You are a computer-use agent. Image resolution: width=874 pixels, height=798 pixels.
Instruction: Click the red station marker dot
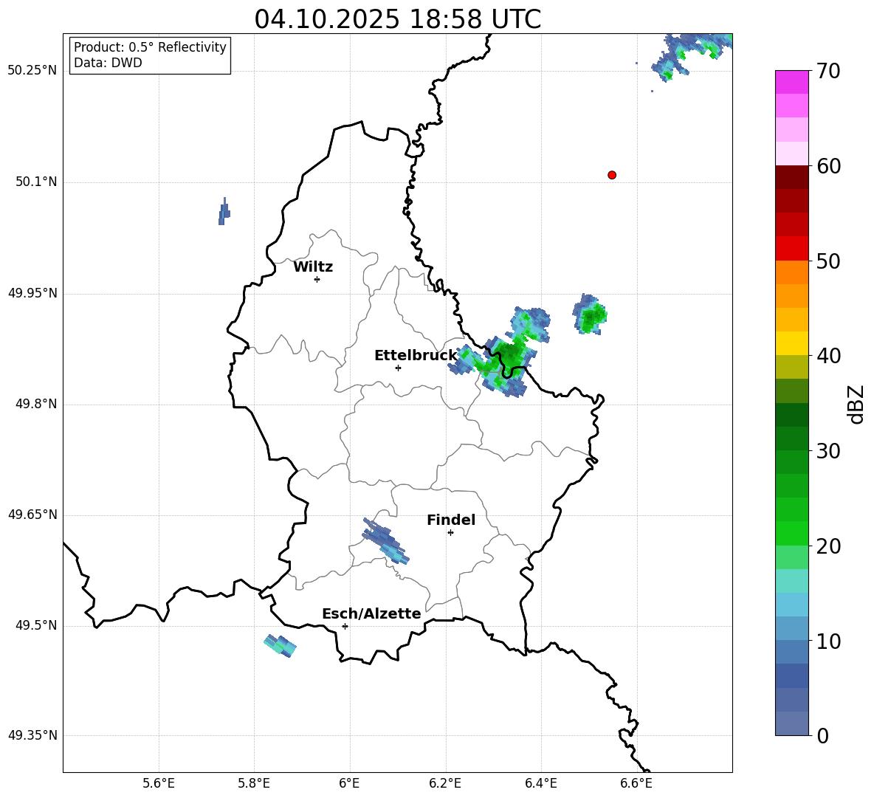pos(612,175)
